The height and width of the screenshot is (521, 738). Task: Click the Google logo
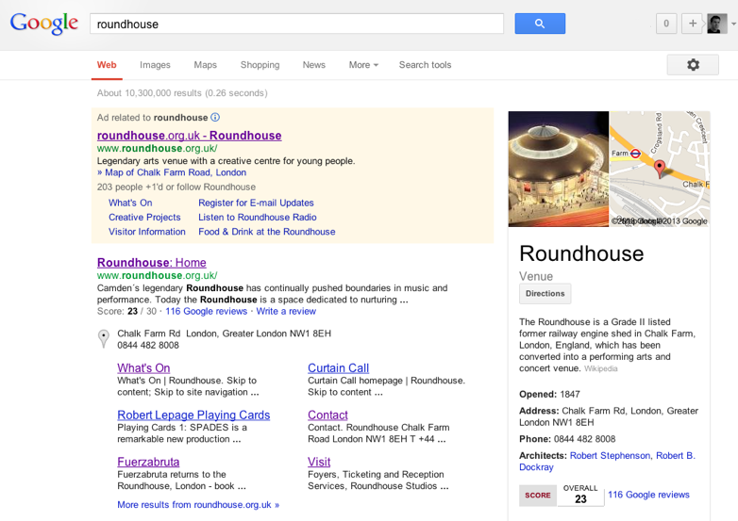click(x=44, y=24)
